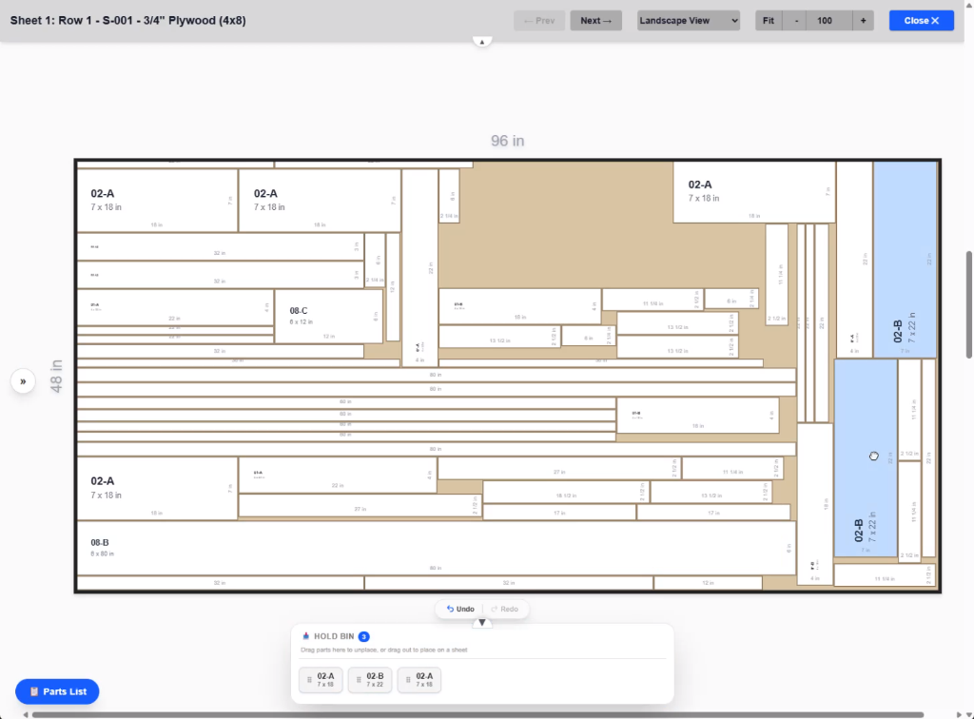
Task: Expand the side panel with double chevron
Action: tap(23, 381)
